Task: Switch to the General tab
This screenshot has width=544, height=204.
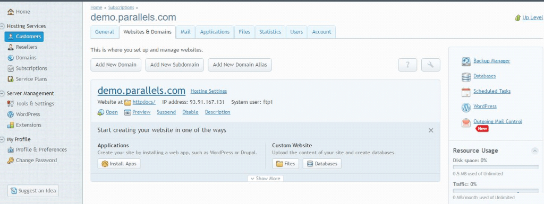Action: (105, 32)
